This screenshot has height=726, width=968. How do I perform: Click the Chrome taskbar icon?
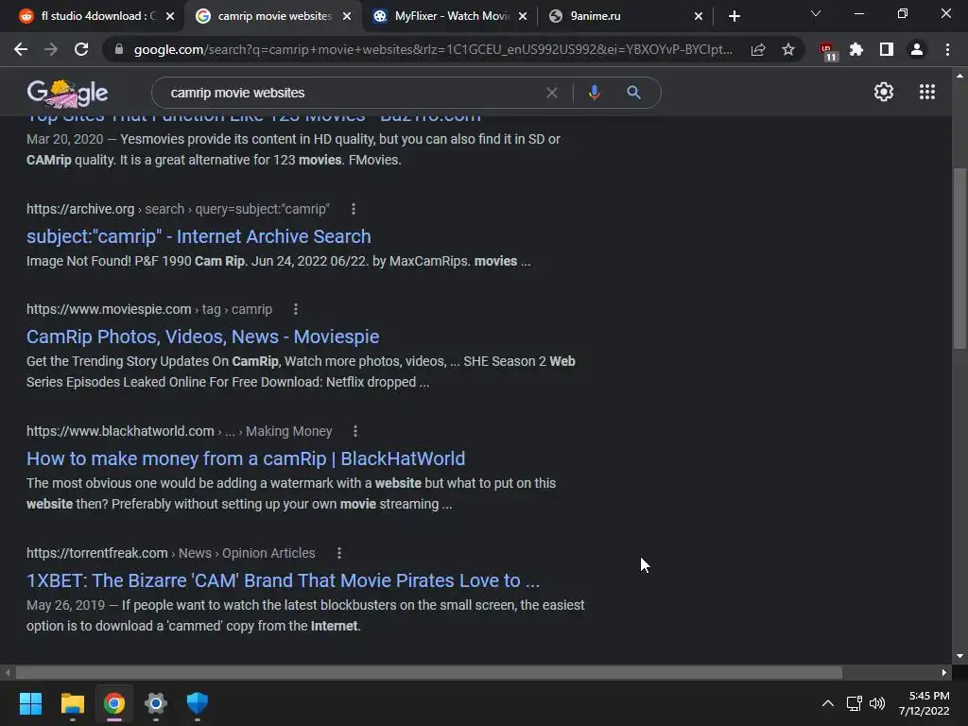pyautogui.click(x=113, y=703)
